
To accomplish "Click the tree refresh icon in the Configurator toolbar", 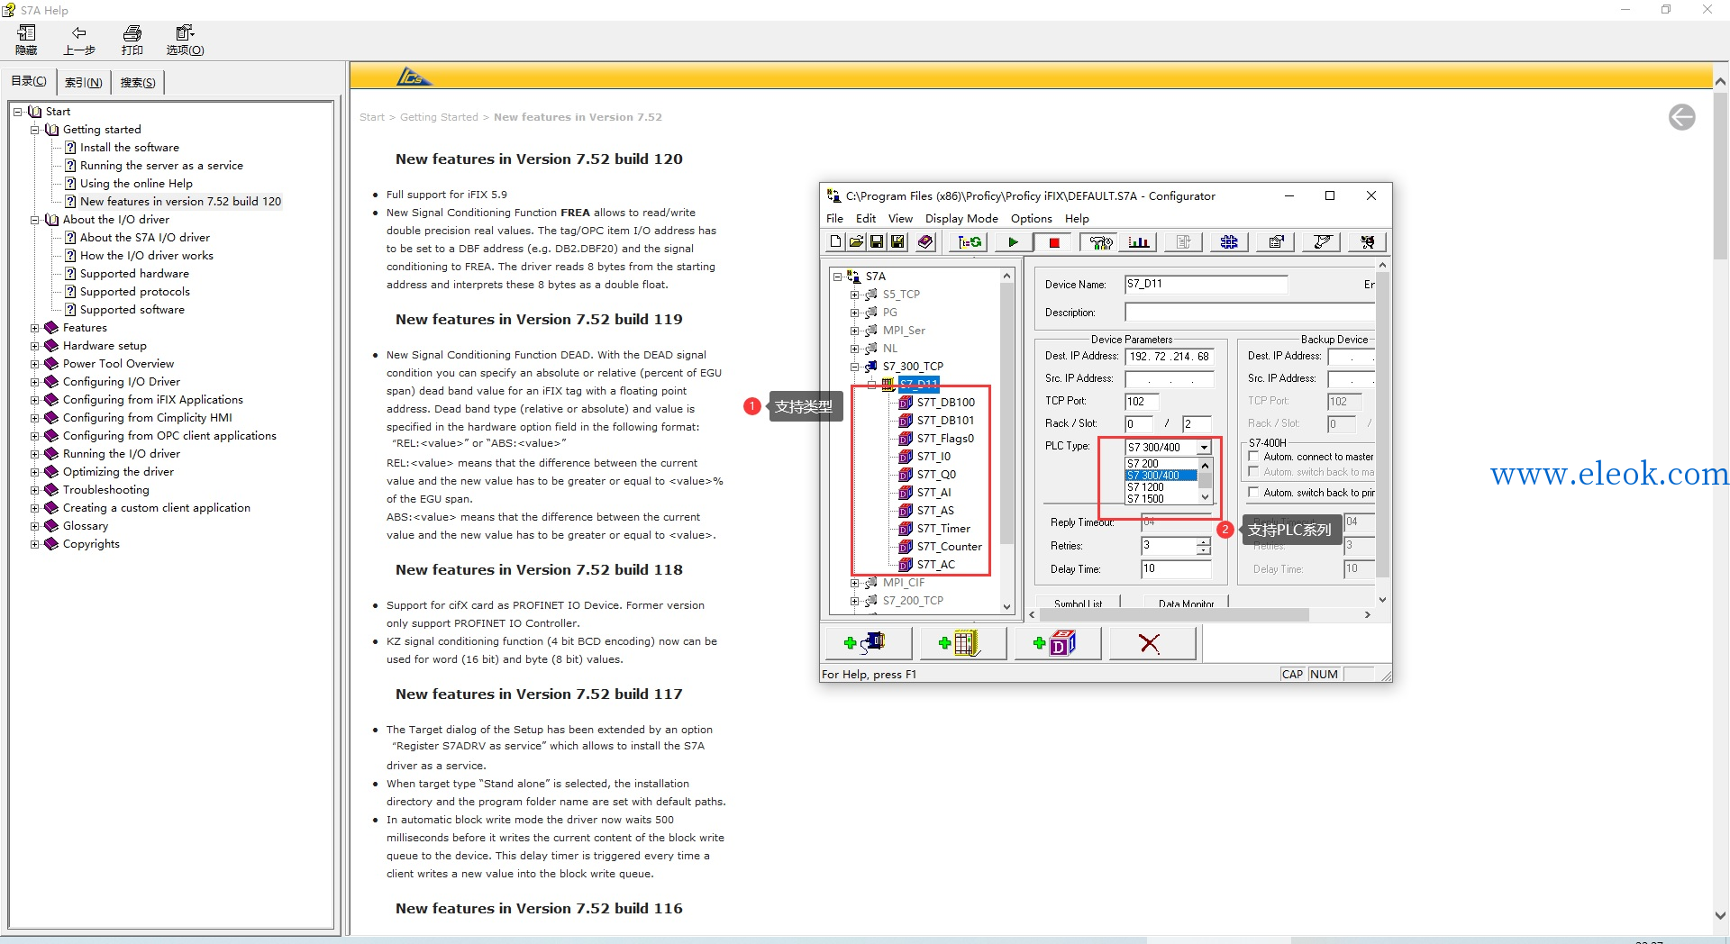I will click(x=970, y=241).
